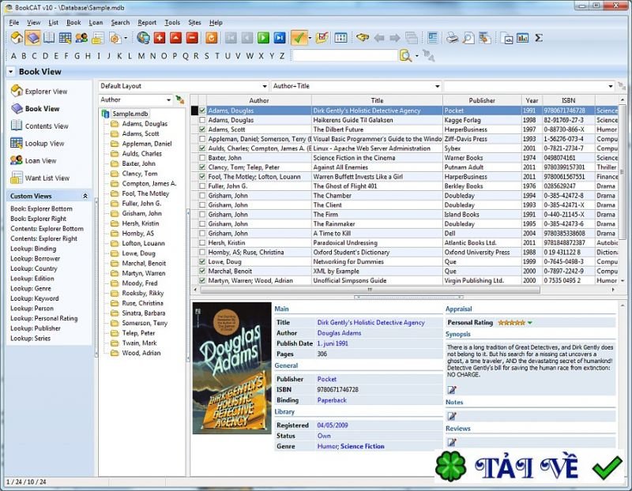The width and height of the screenshot is (632, 491).
Task: Click the Personal Rating stars
Action: pyautogui.click(x=510, y=322)
